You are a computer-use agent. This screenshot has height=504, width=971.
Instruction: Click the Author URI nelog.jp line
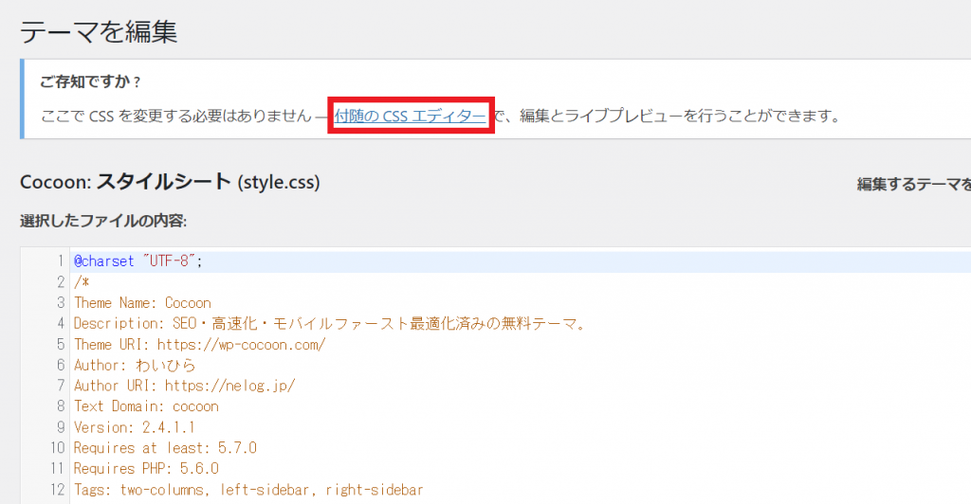click(184, 386)
